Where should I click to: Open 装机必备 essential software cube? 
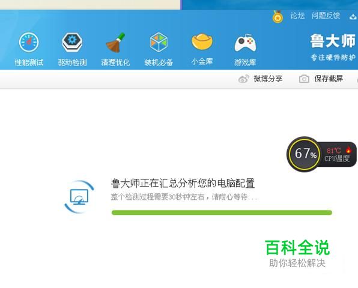(x=159, y=49)
